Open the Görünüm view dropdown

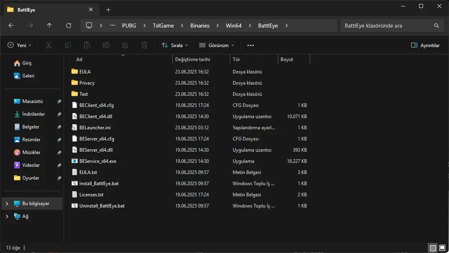click(217, 45)
